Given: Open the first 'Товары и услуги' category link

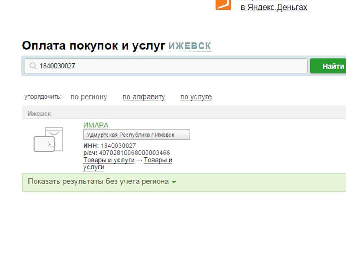Looking at the screenshot, I should [109, 160].
